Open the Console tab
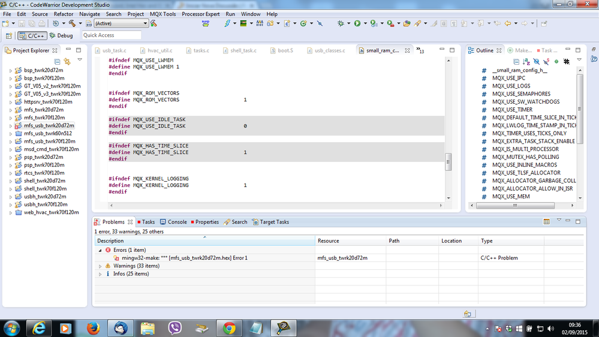The width and height of the screenshot is (599, 337). coord(173,222)
